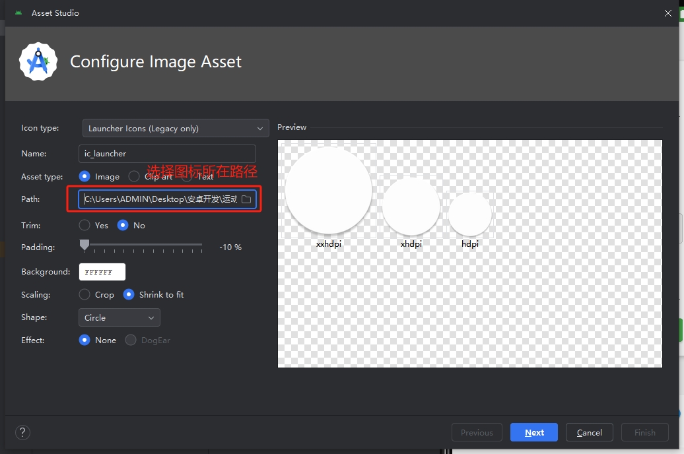Click the Next button
This screenshot has height=454, width=684.
(533, 432)
